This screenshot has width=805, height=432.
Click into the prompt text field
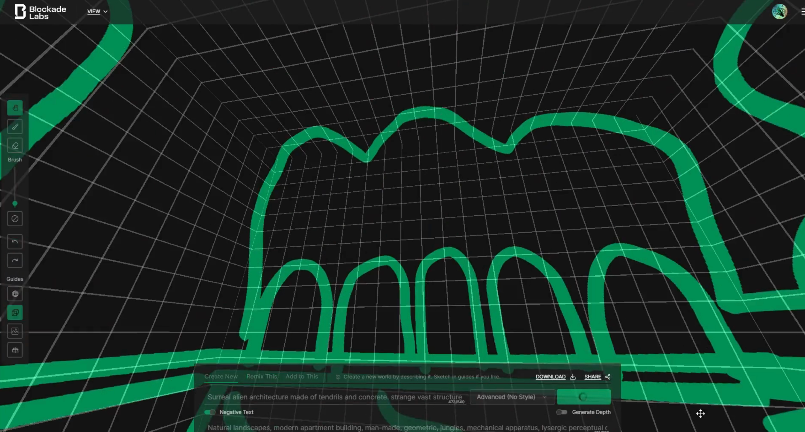click(x=335, y=397)
